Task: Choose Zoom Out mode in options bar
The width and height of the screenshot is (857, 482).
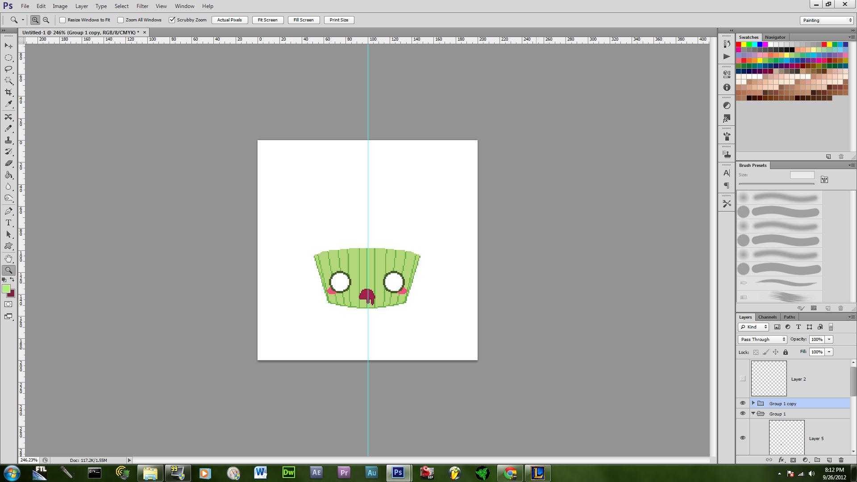Action: (46, 20)
